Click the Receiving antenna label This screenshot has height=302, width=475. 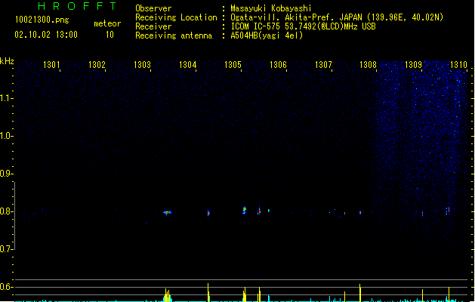174,35
